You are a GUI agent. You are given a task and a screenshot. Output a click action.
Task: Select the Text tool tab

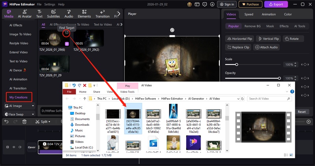[x=39, y=14]
